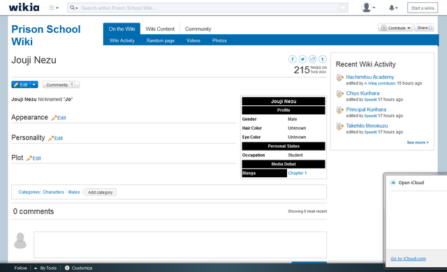Open the Chapter 1 infobox link

click(297, 173)
